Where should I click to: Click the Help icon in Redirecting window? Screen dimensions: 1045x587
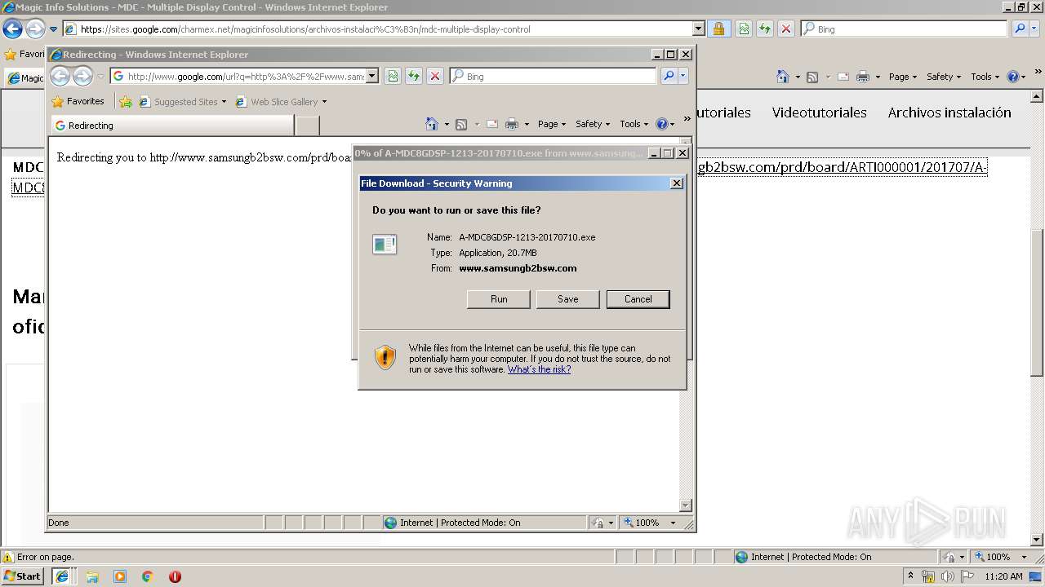point(662,124)
